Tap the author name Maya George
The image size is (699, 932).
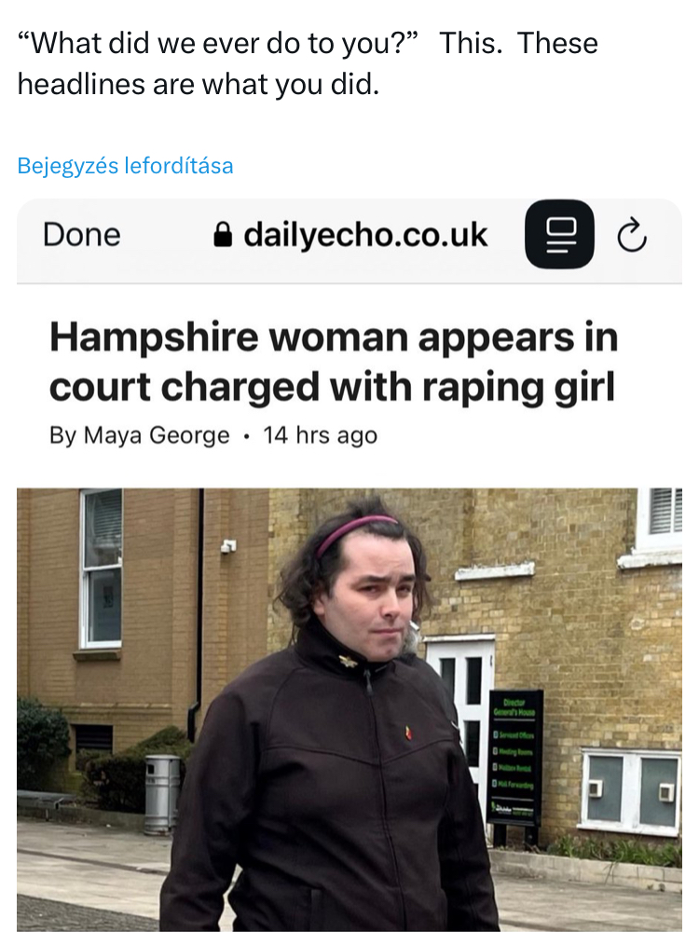pyautogui.click(x=157, y=435)
